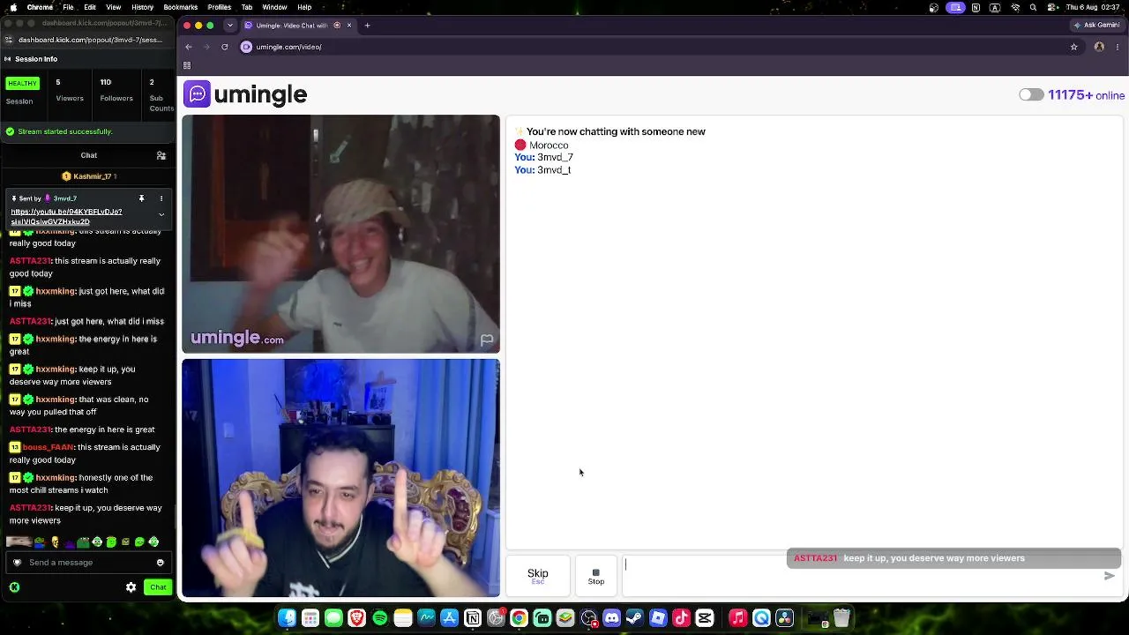Click the Chrome profile avatar
Image resolution: width=1129 pixels, height=635 pixels.
(x=1099, y=47)
